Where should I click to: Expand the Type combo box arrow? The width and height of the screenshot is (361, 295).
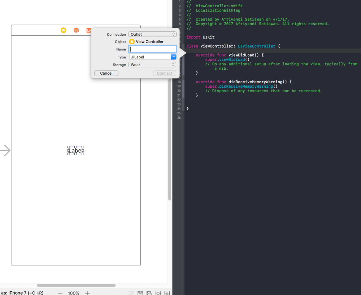[174, 57]
